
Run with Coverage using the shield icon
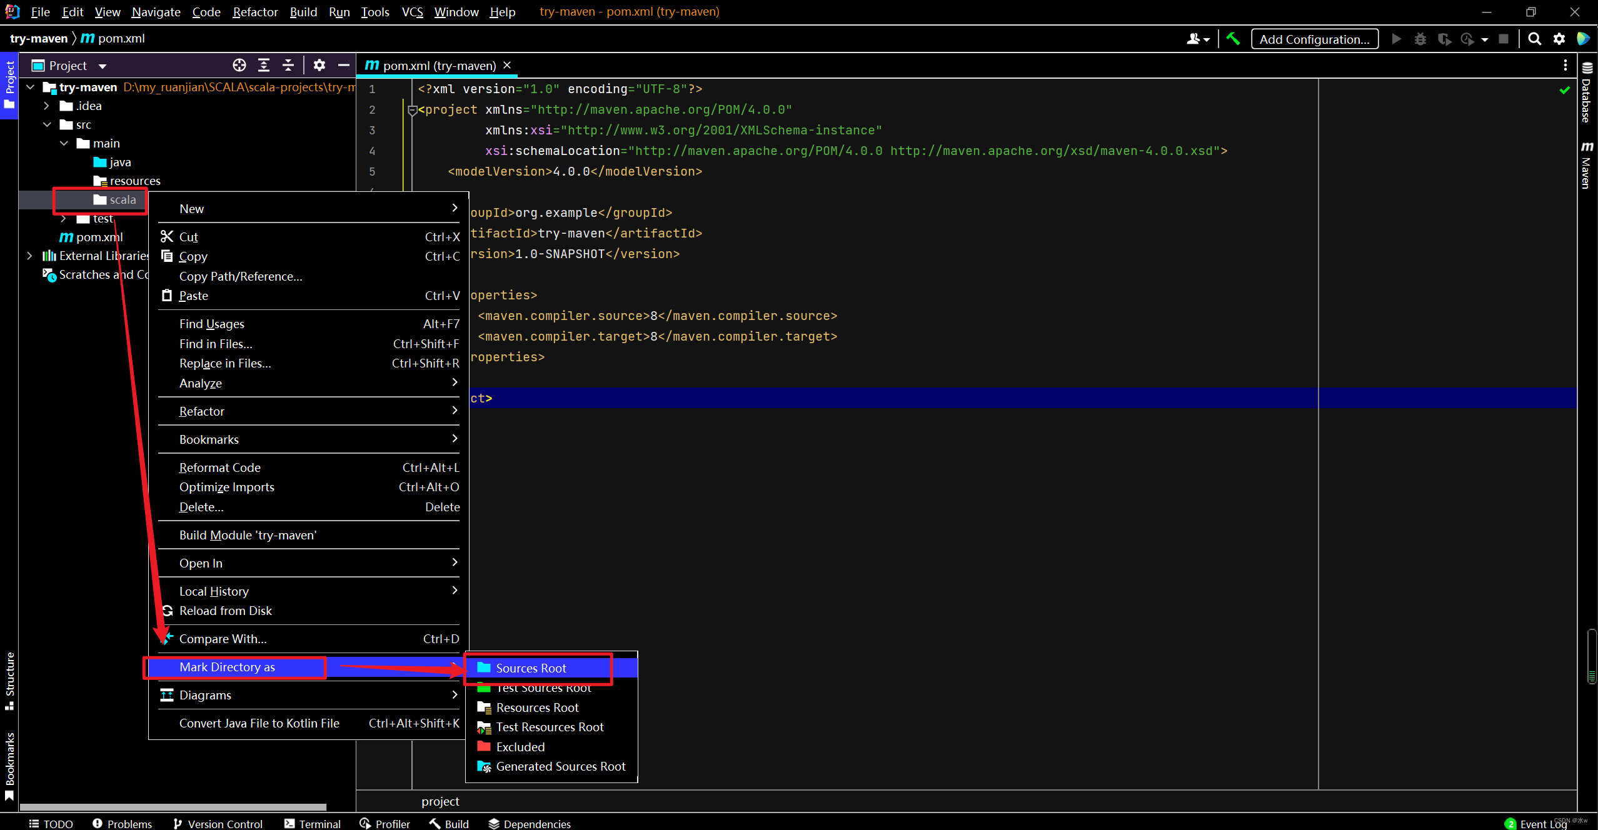point(1445,39)
